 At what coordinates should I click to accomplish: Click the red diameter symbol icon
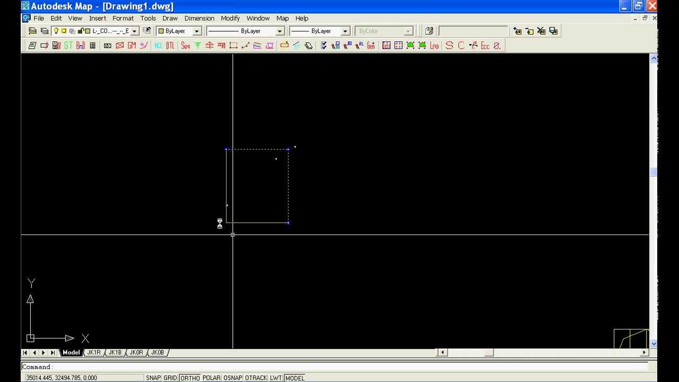pos(497,46)
